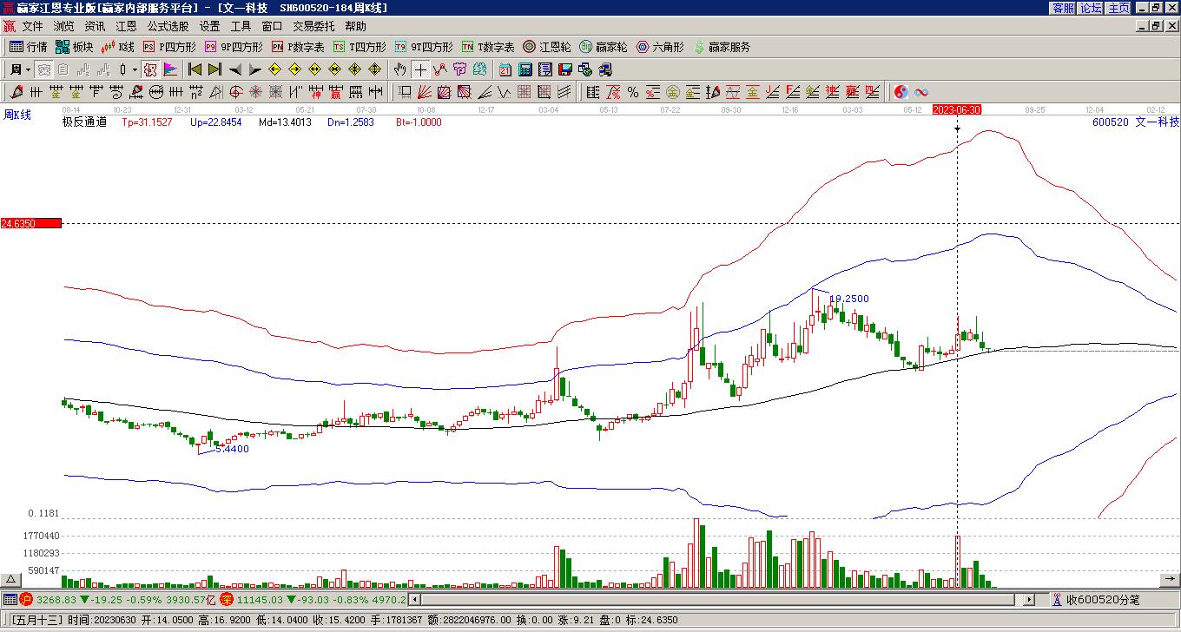This screenshot has width=1181, height=632.
Task: Click the 600520 文一科技 stock label
Action: 1136,122
